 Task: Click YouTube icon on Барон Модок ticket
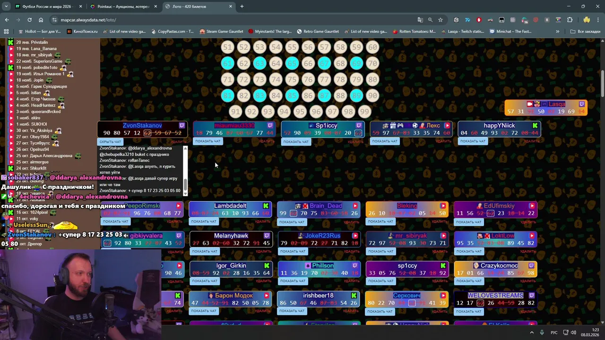click(x=267, y=296)
